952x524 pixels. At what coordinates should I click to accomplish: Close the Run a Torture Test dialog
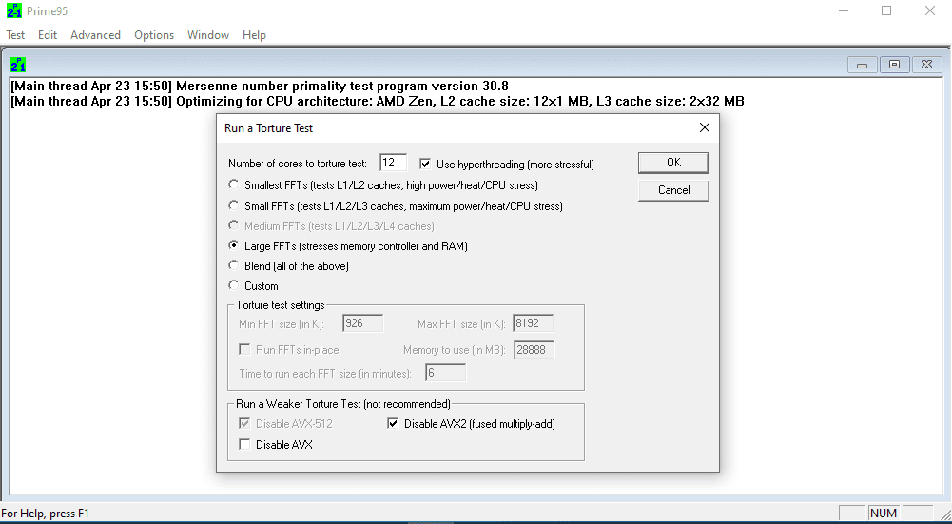pos(705,127)
